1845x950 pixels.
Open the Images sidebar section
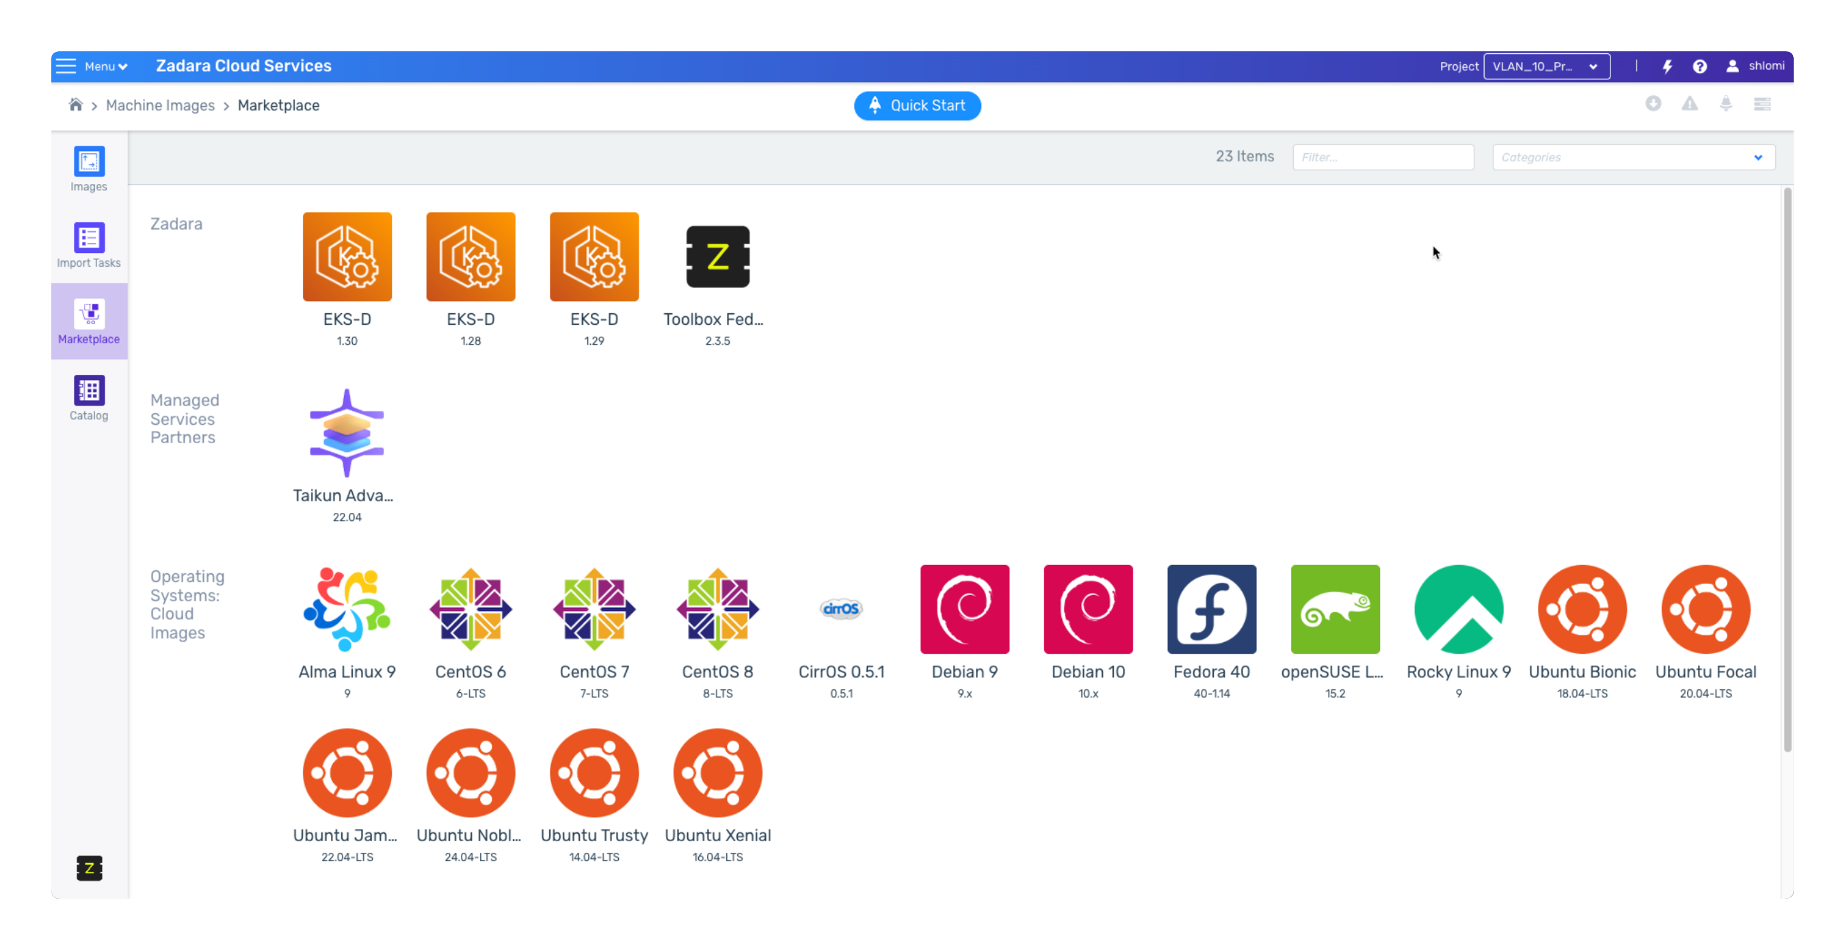pyautogui.click(x=89, y=169)
